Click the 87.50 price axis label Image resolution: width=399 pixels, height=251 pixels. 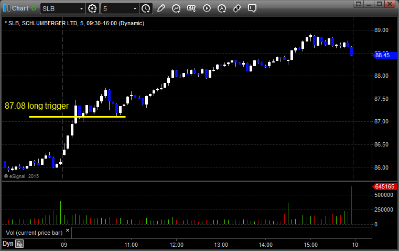(382, 99)
